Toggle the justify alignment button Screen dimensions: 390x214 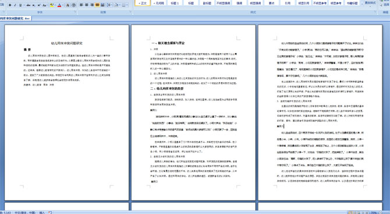pyautogui.click(x=97, y=5)
